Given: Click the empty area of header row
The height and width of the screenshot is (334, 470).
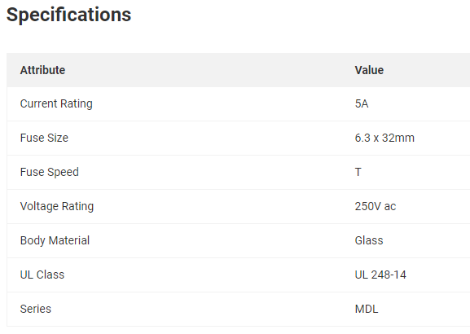Looking at the screenshot, I should pyautogui.click(x=210, y=70).
